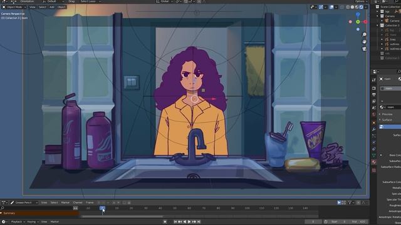Click the Start frame value field

click(338, 222)
